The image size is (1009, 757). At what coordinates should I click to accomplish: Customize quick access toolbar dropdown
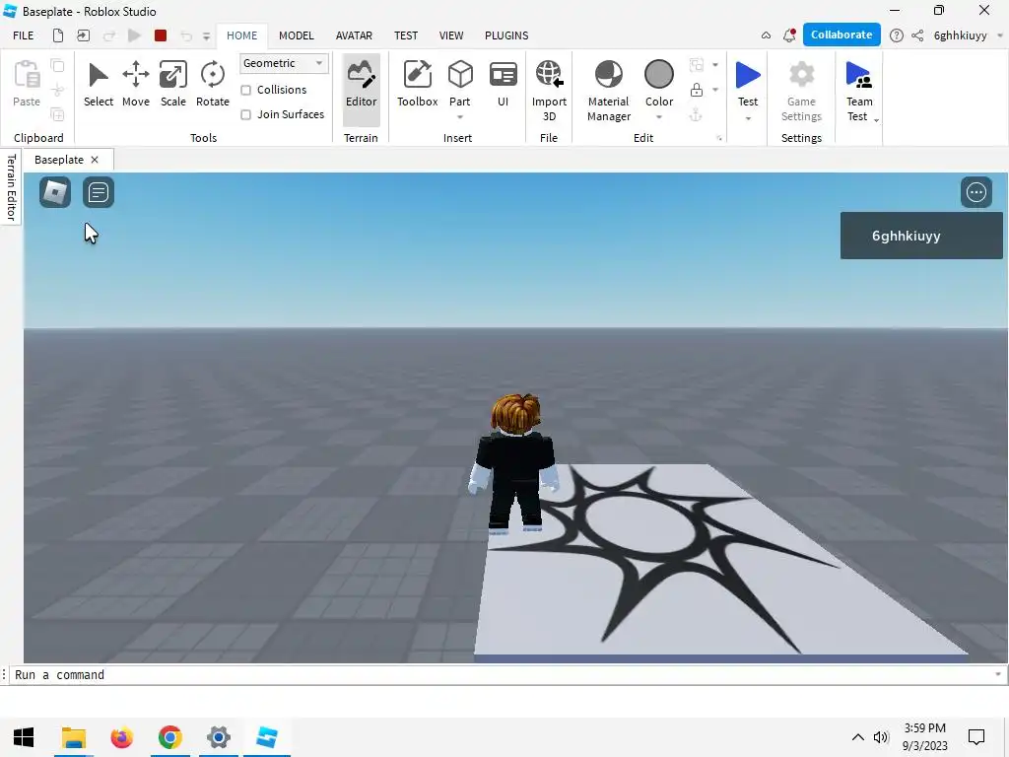pyautogui.click(x=206, y=36)
